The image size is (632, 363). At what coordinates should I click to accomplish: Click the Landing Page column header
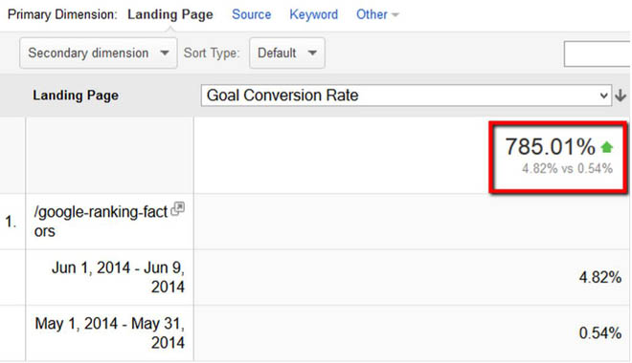pos(76,96)
